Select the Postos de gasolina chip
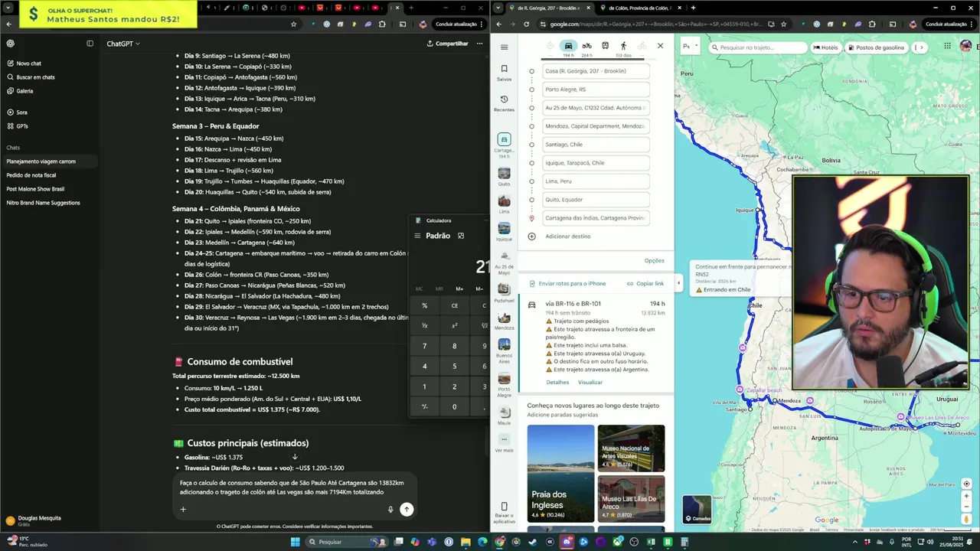 tap(875, 47)
